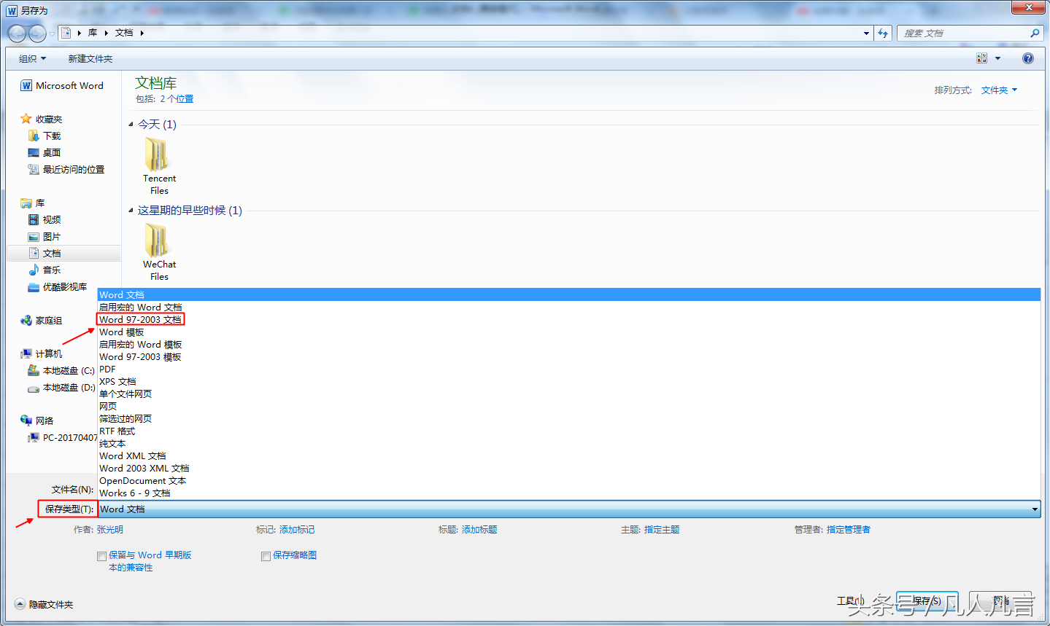
Task: Click the change view icon
Action: click(981, 58)
